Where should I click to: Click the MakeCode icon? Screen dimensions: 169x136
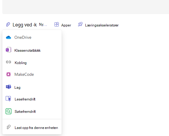point(9,74)
